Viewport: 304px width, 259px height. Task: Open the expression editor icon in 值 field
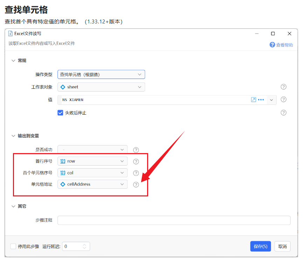click(254, 100)
